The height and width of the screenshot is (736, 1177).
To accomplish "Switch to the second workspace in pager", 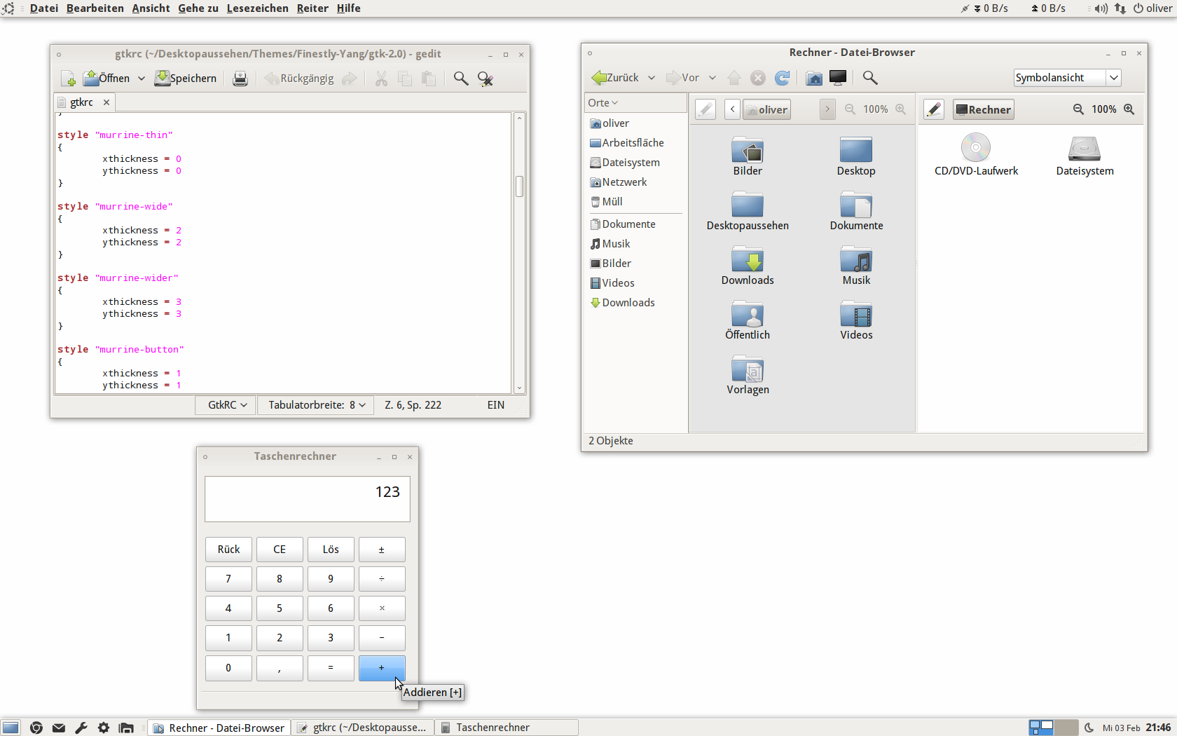I will click(x=1066, y=728).
